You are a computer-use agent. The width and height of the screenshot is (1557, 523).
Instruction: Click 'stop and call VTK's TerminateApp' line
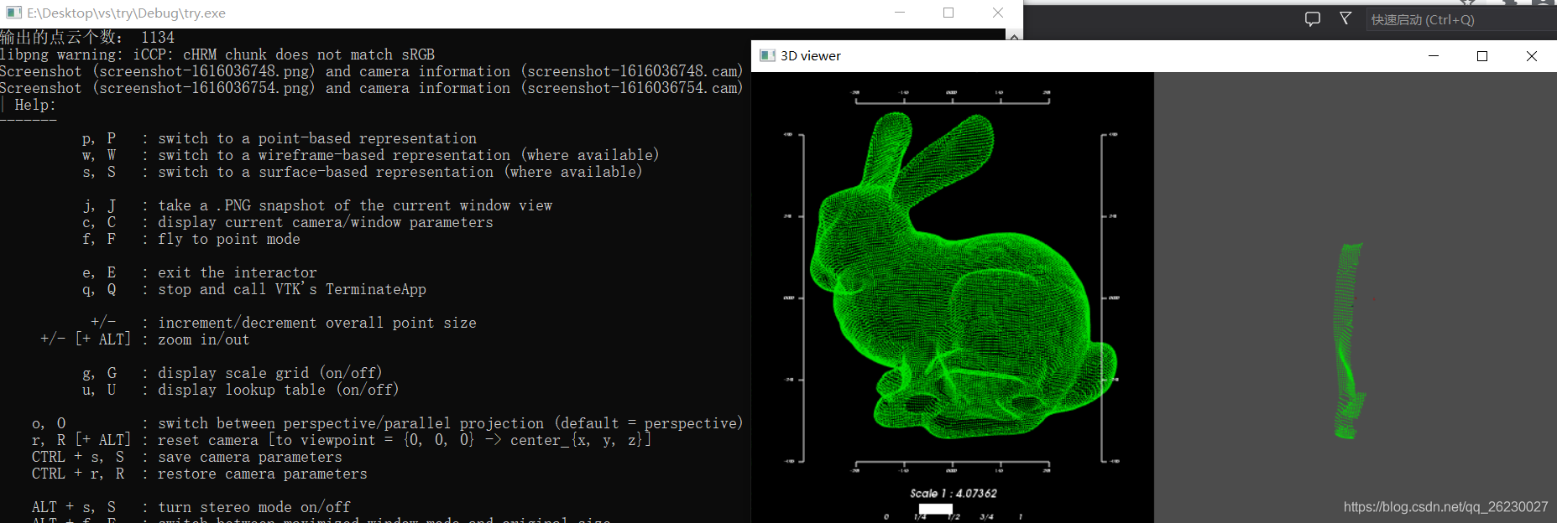pyautogui.click(x=292, y=289)
